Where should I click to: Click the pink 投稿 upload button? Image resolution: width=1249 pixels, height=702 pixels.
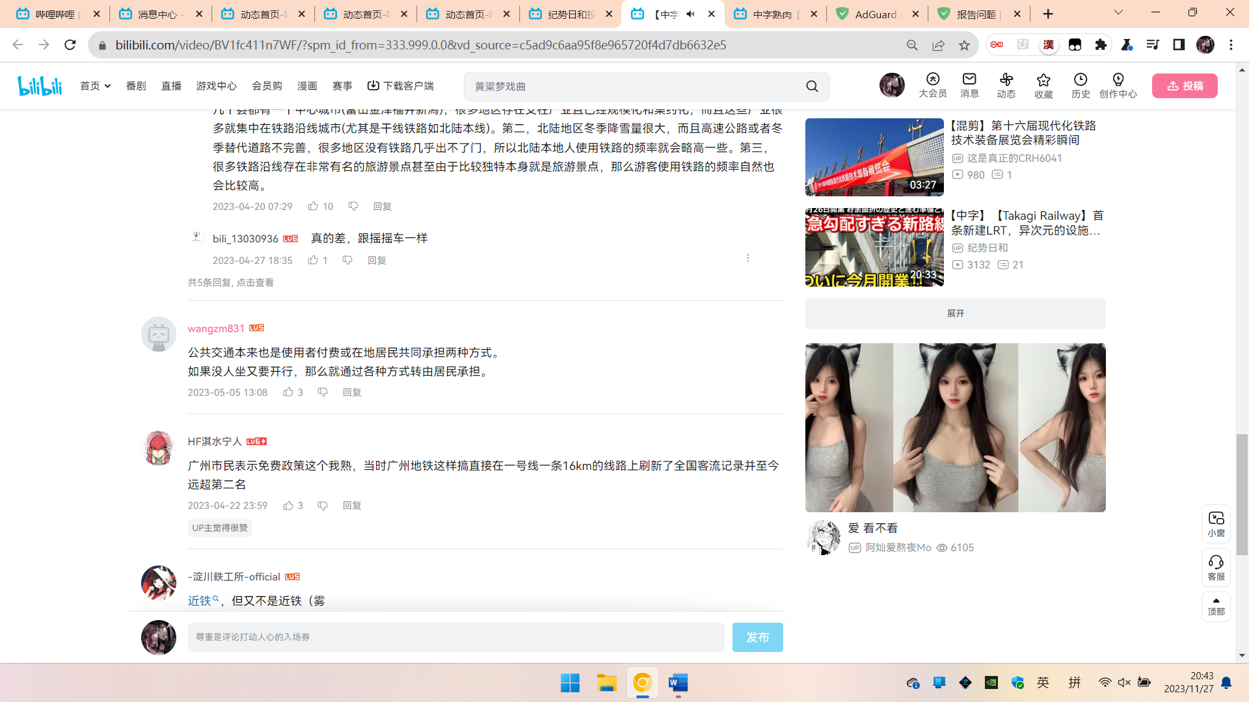[x=1185, y=85]
